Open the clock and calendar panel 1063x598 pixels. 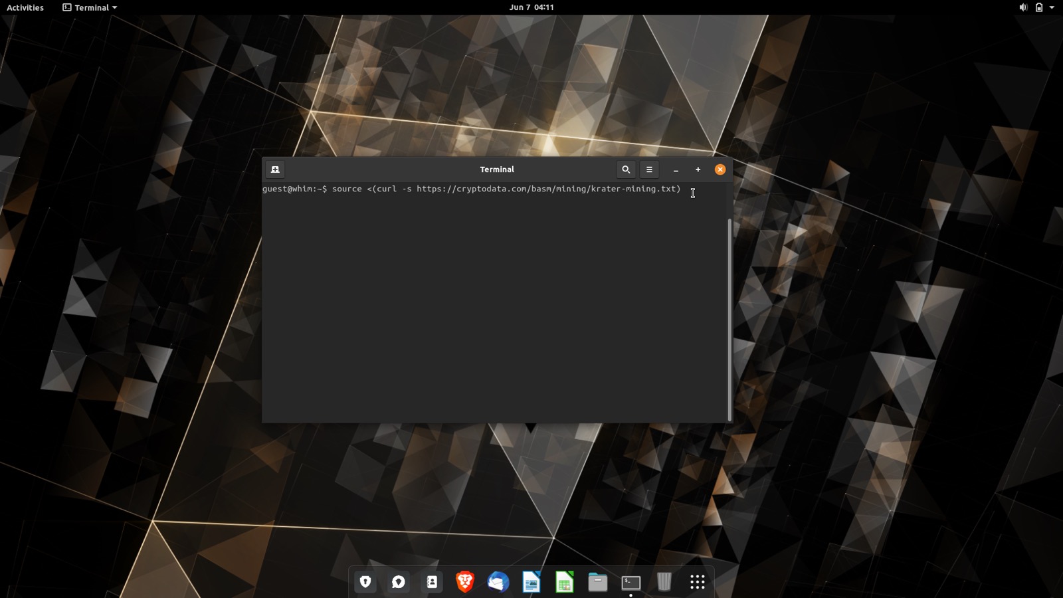coord(531,7)
